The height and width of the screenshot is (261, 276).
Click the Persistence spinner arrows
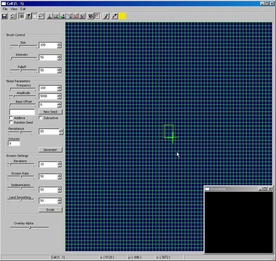pyautogui.click(x=61, y=131)
